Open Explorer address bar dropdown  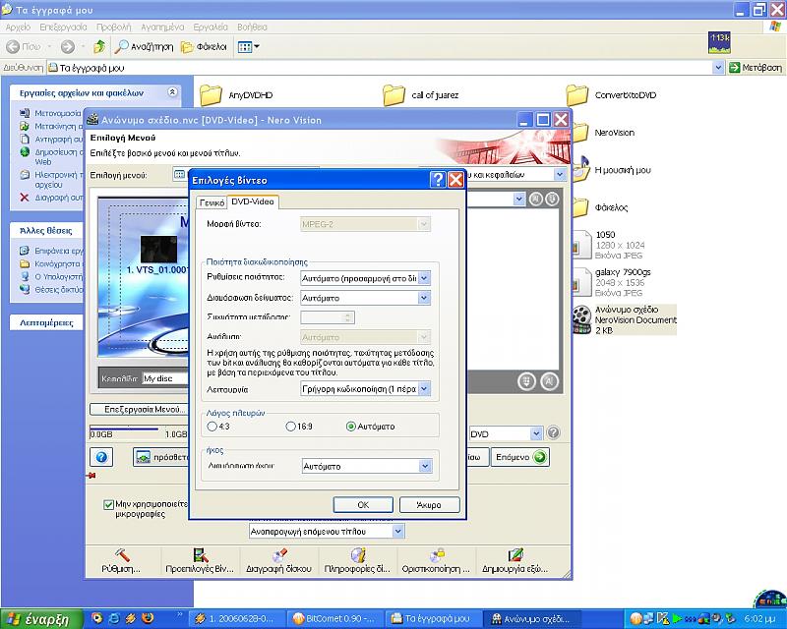coord(718,67)
